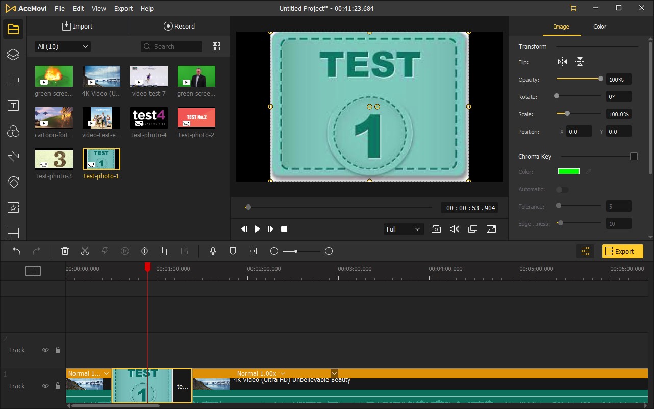
Task: Take a snapshot with the camera icon
Action: click(x=436, y=229)
